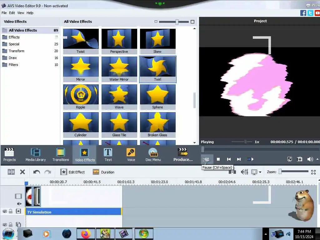Click the Windows Start orb

(8, 234)
